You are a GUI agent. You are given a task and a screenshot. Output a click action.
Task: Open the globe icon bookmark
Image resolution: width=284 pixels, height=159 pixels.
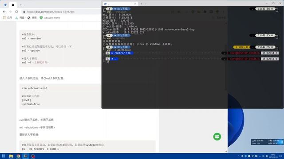click(x=32, y=18)
